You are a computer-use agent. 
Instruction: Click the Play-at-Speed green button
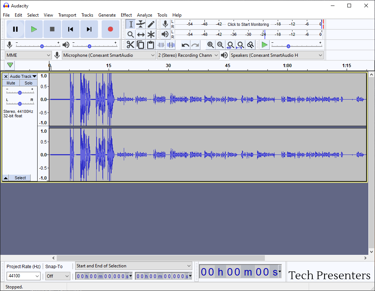click(264, 45)
